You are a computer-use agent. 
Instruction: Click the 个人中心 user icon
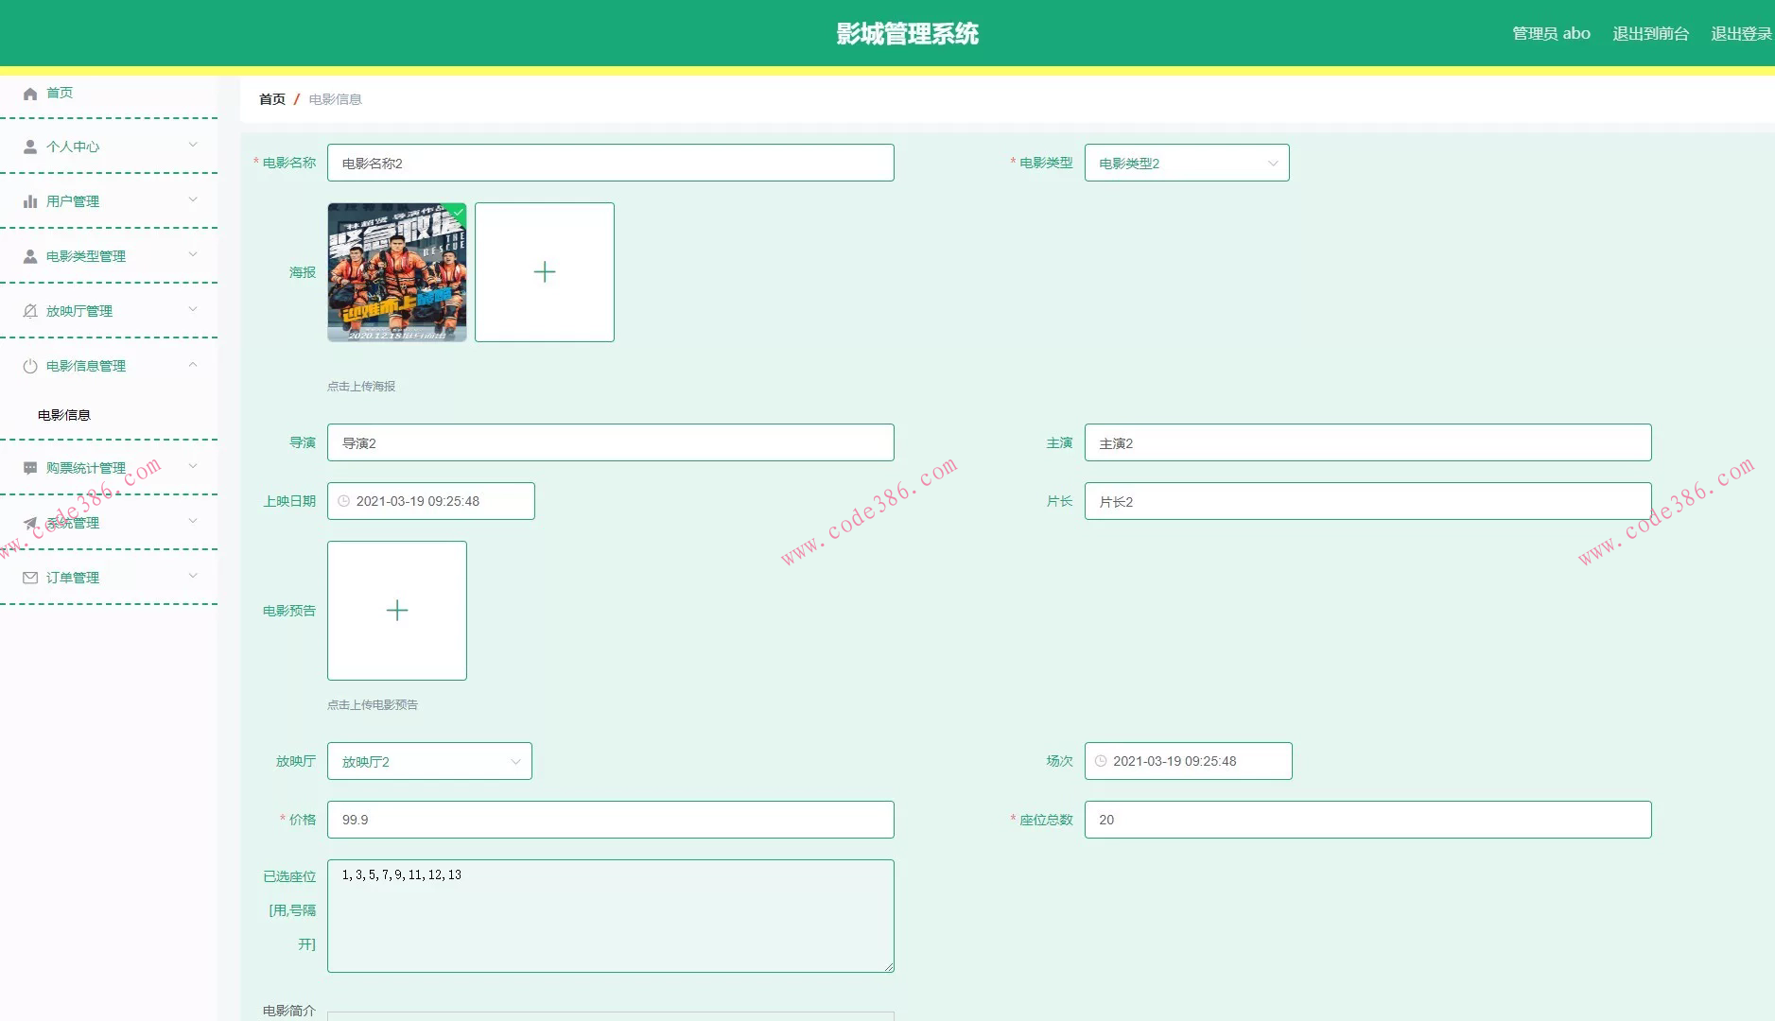click(x=30, y=147)
